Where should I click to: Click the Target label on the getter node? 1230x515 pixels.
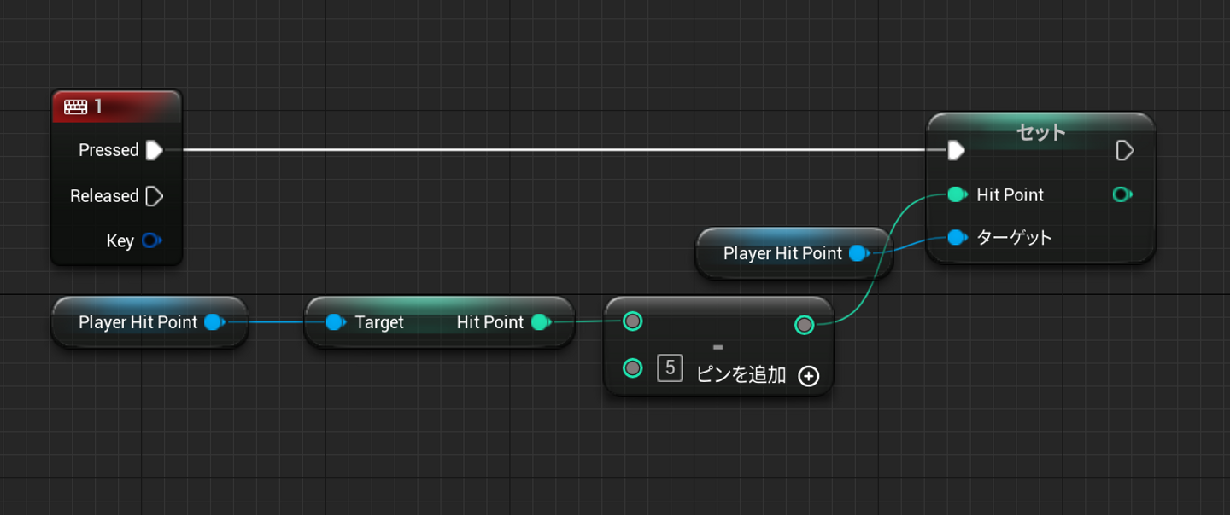[379, 322]
